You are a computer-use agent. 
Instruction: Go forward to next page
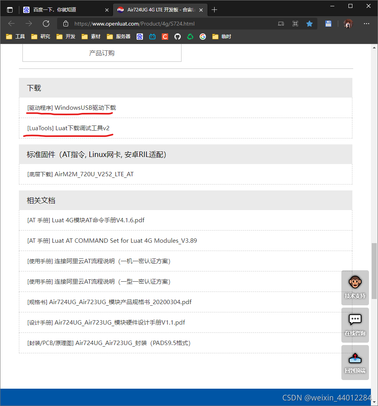pyautogui.click(x=29, y=24)
